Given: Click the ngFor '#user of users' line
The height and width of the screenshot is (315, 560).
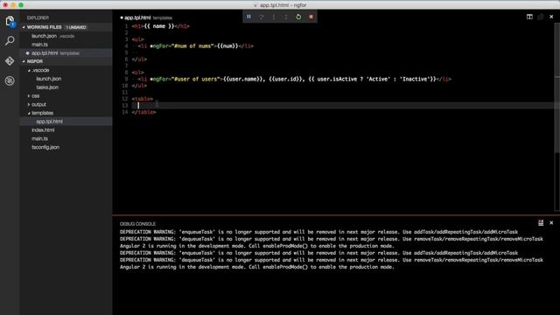Looking at the screenshot, I should click(294, 79).
